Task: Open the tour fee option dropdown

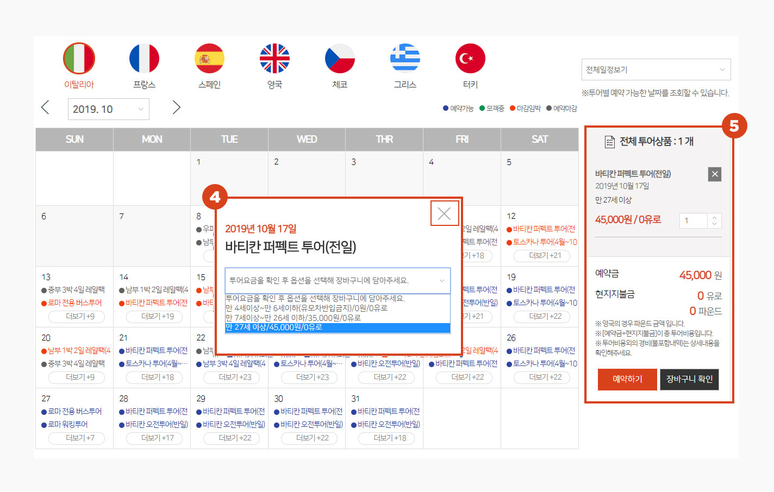Action: [x=338, y=280]
